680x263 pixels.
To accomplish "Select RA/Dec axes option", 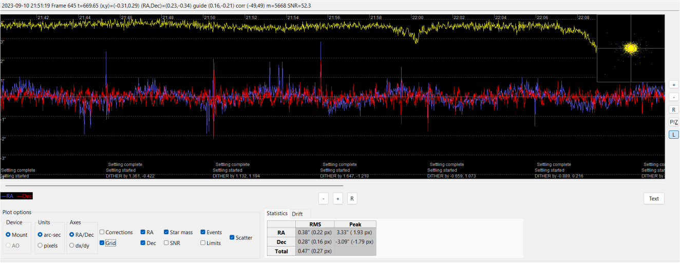I will (x=82, y=234).
